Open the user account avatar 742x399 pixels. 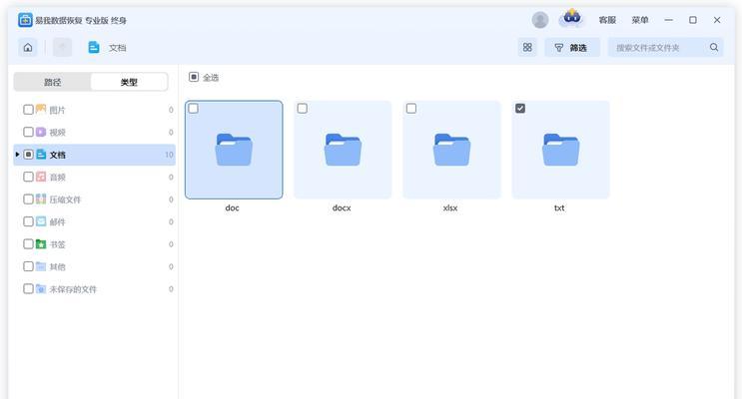click(x=540, y=20)
